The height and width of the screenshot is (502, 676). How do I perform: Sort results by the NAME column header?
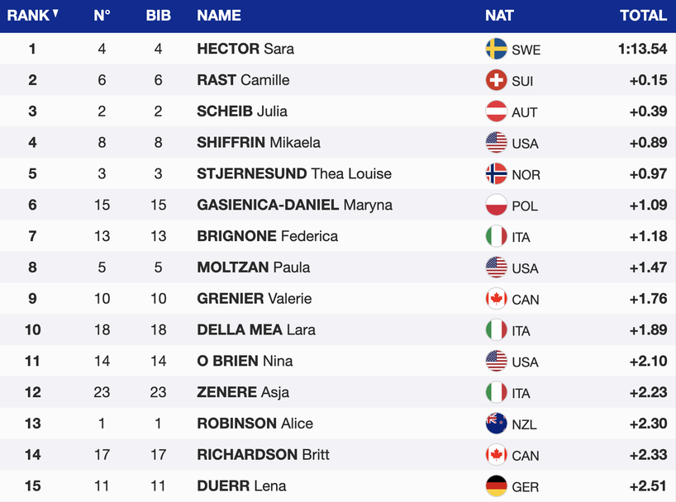[219, 16]
